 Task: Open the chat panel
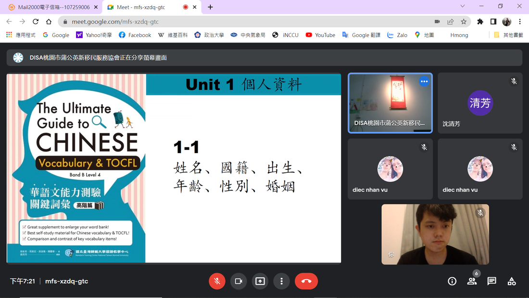(491, 281)
